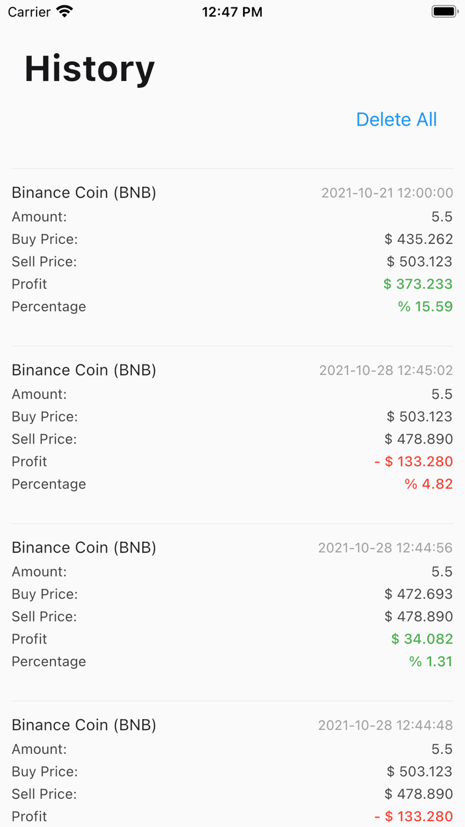Select the bottom BNB transaction from 12:44:48
Screen dimensions: 465x827
pyautogui.click(x=84, y=725)
